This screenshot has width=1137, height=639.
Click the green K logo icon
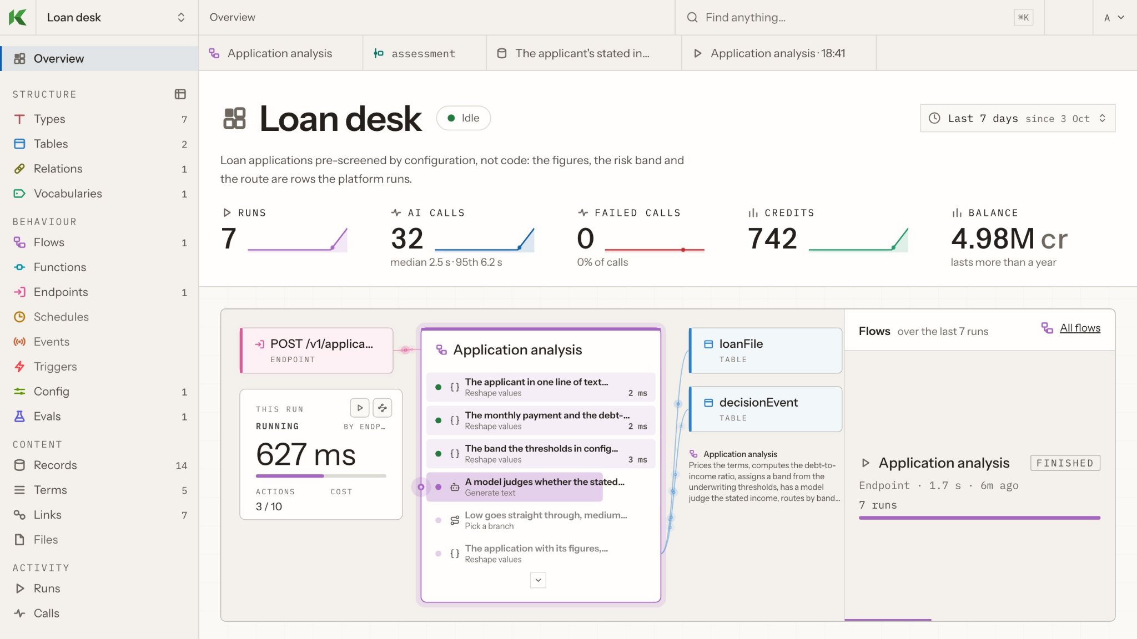18,17
